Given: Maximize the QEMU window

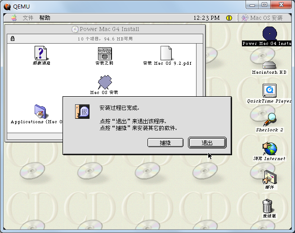Looking at the screenshot, I should (264, 4).
